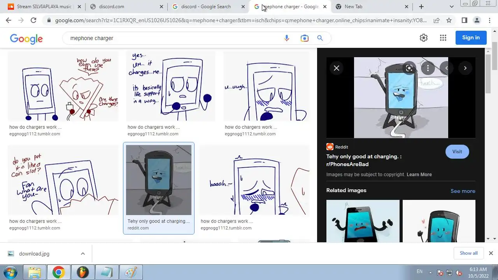The height and width of the screenshot is (280, 498).
Task: Open the Google apps grid icon
Action: [443, 38]
